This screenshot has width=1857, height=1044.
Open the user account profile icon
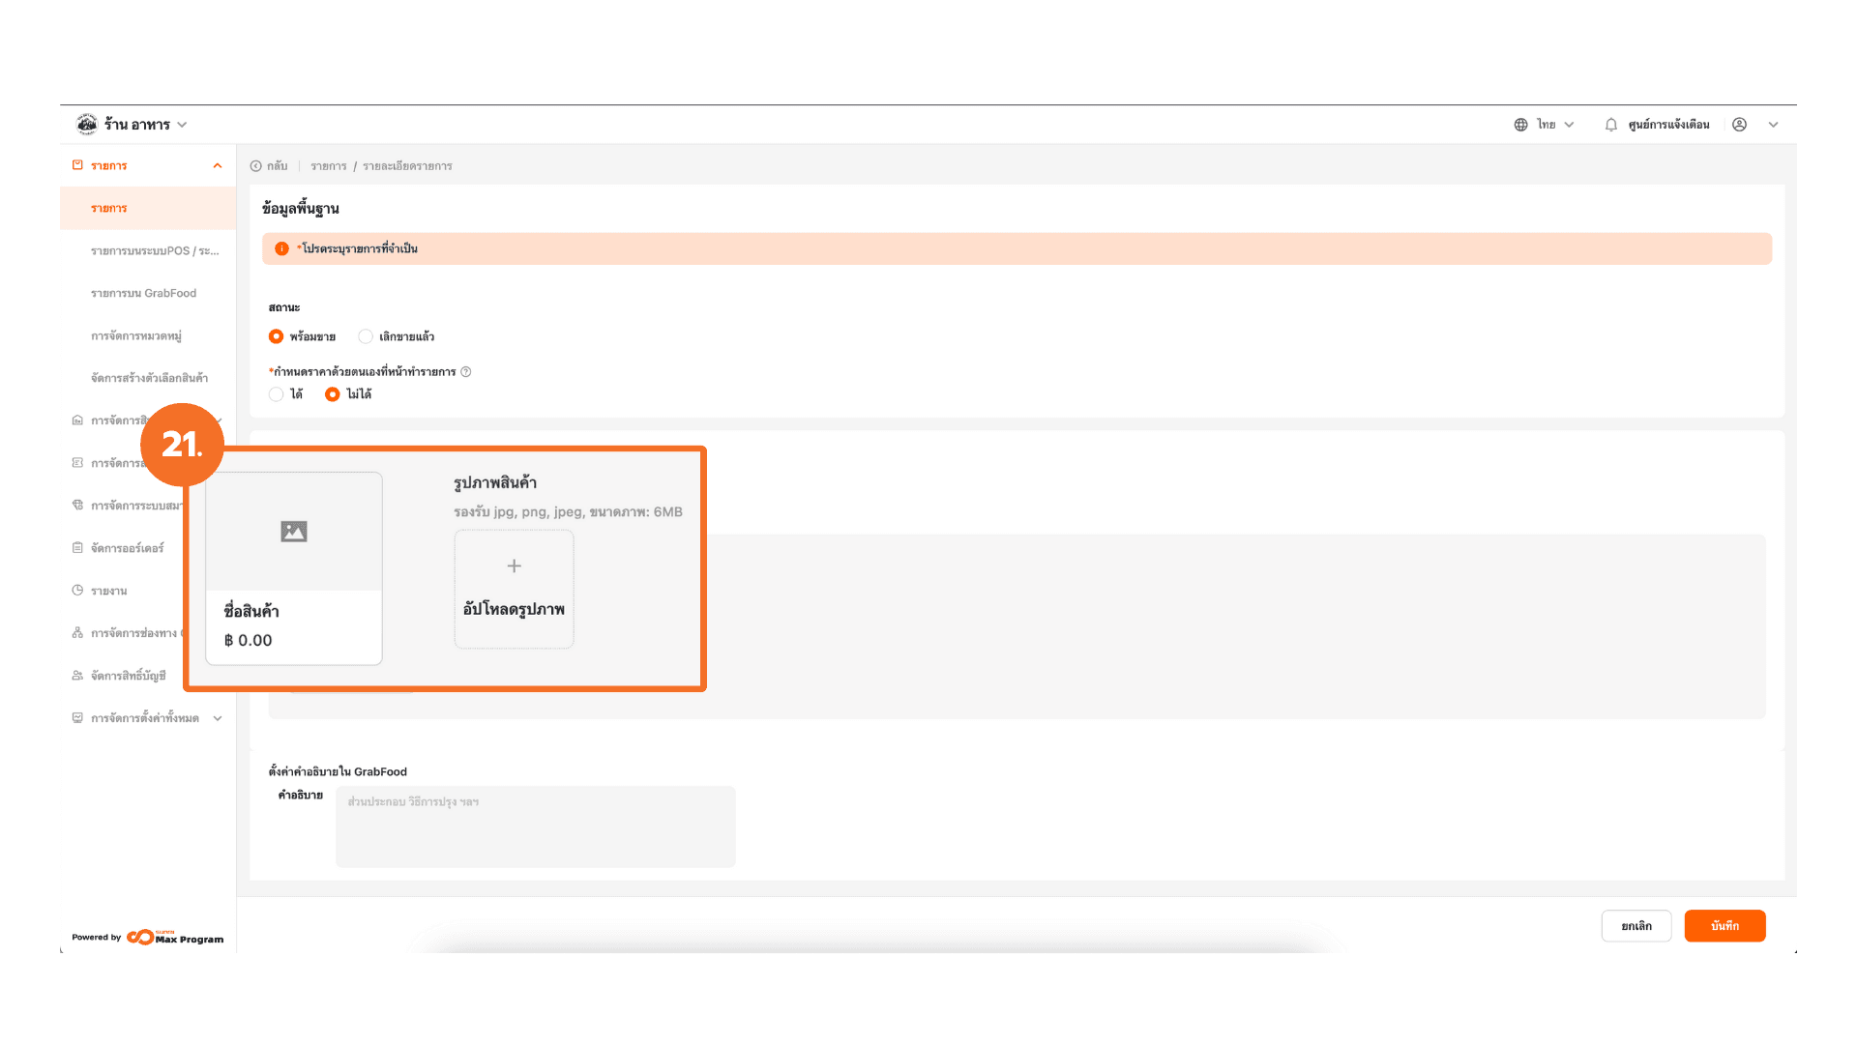[1739, 125]
